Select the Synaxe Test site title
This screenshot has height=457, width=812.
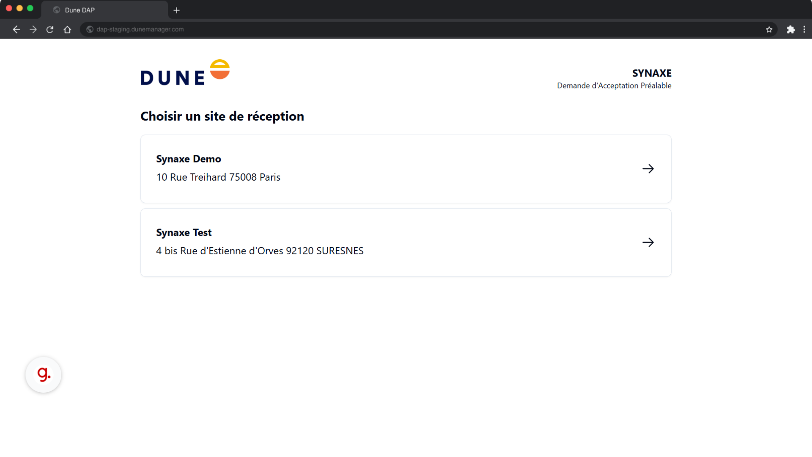click(x=184, y=232)
